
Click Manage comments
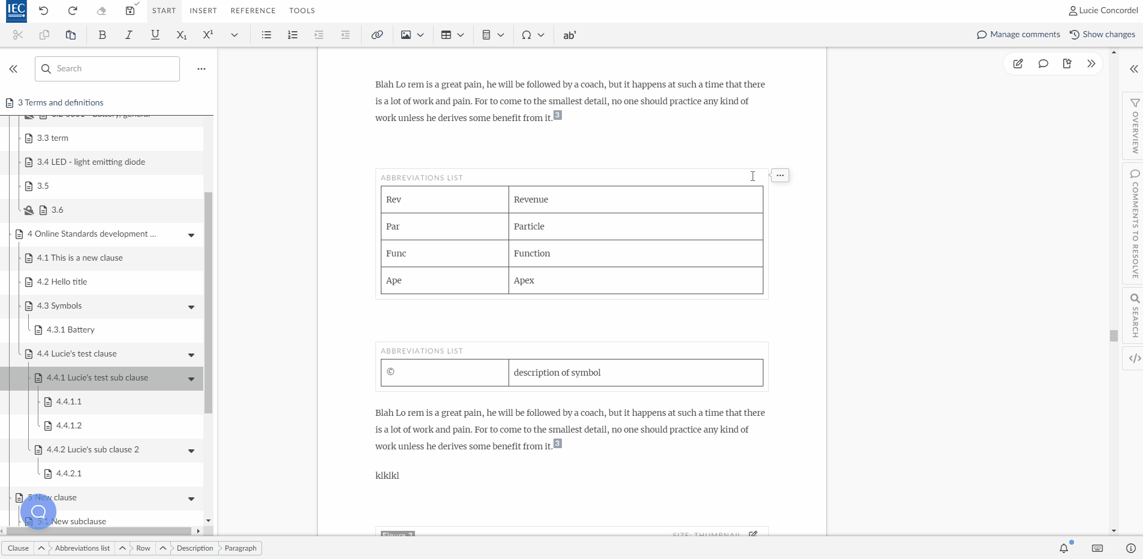tap(1018, 34)
